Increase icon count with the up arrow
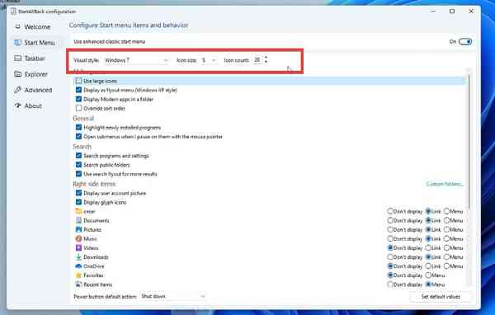Image resolution: width=495 pixels, height=315 pixels. click(x=266, y=58)
